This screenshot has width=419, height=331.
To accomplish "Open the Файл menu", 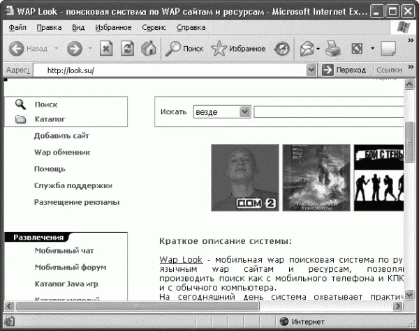I will click(17, 27).
